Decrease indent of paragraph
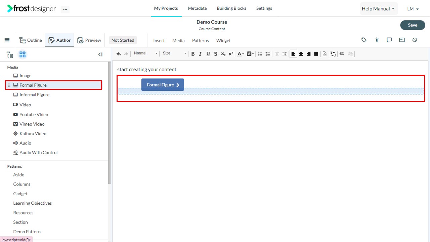430x242 pixels. [x=277, y=54]
